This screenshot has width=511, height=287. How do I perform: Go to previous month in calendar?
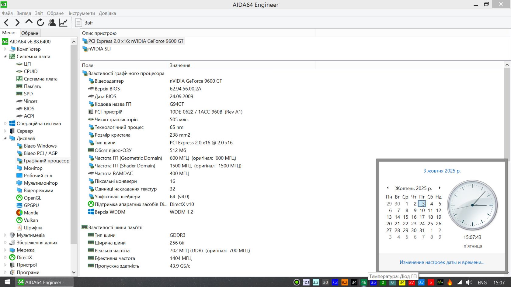388,188
